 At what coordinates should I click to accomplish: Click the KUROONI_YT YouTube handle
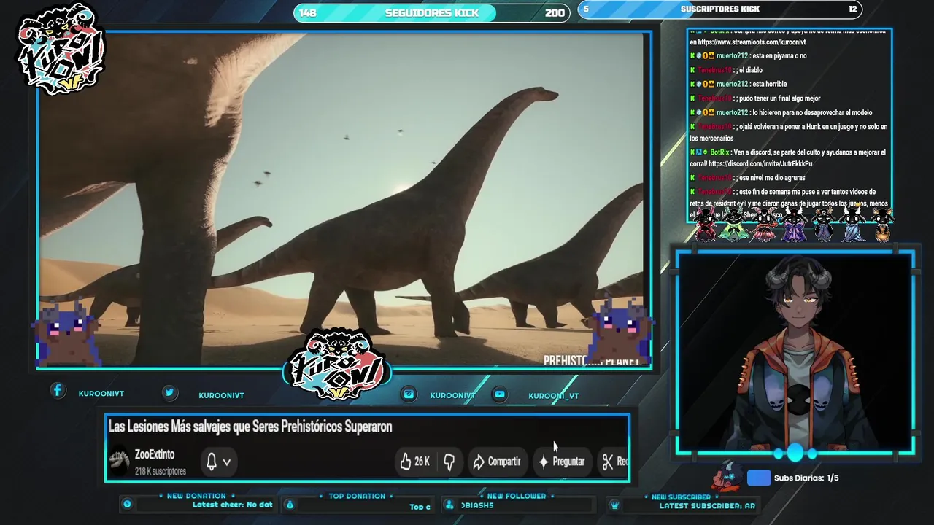tap(553, 396)
